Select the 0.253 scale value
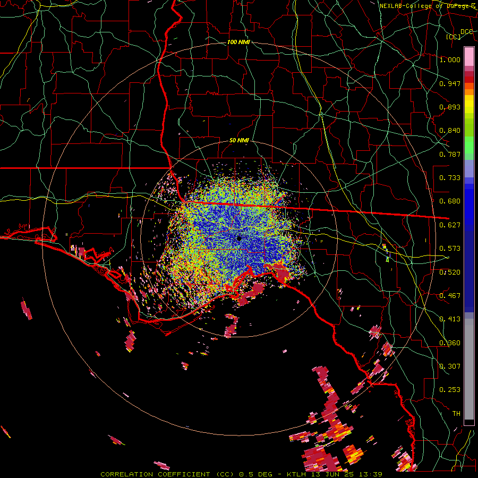Image resolution: width=478 pixels, height=478 pixels. pyautogui.click(x=450, y=390)
